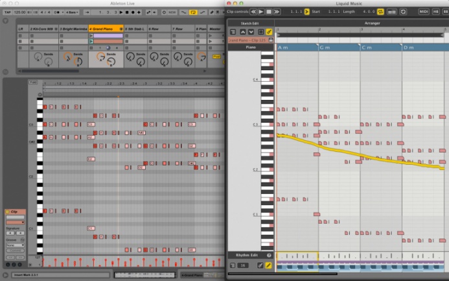Click the down arrow in Sketch Edit
The height and width of the screenshot is (281, 449).
click(251, 32)
